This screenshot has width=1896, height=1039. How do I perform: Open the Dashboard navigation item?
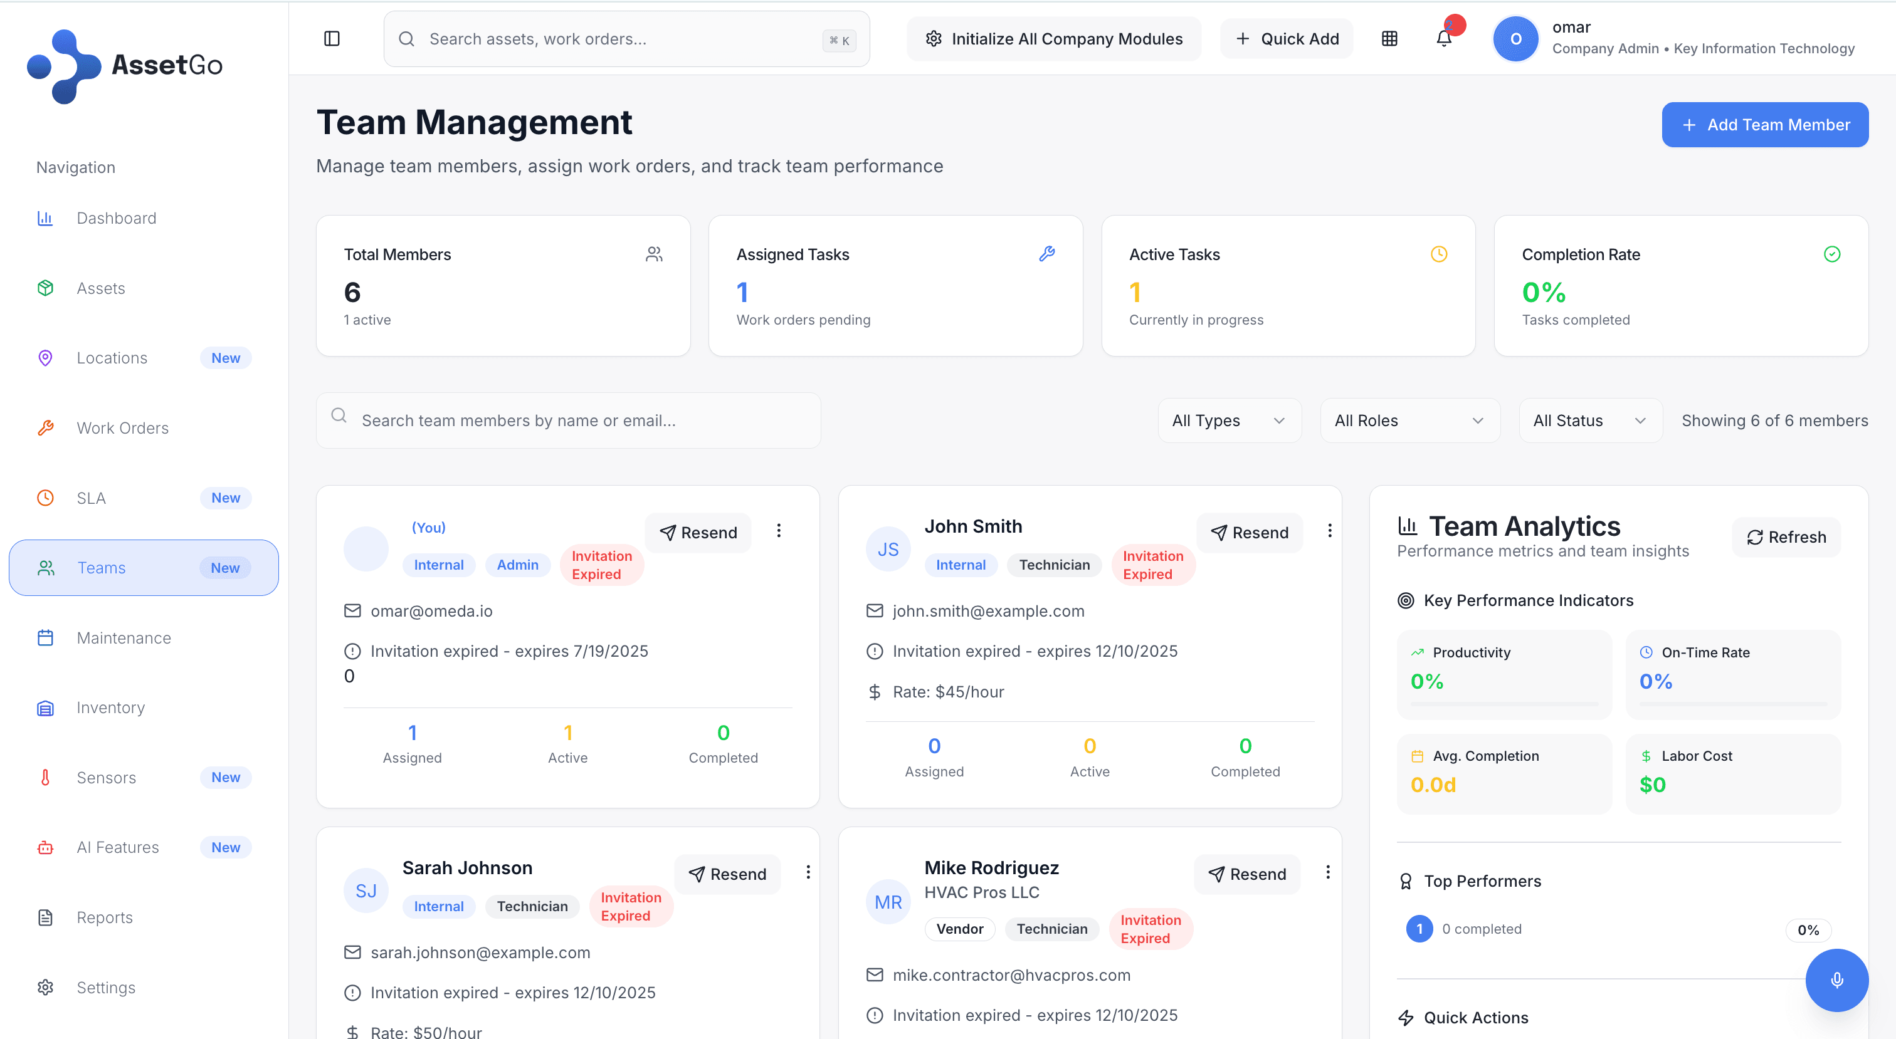tap(144, 218)
